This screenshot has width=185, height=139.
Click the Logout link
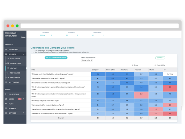[x=23, y=37]
